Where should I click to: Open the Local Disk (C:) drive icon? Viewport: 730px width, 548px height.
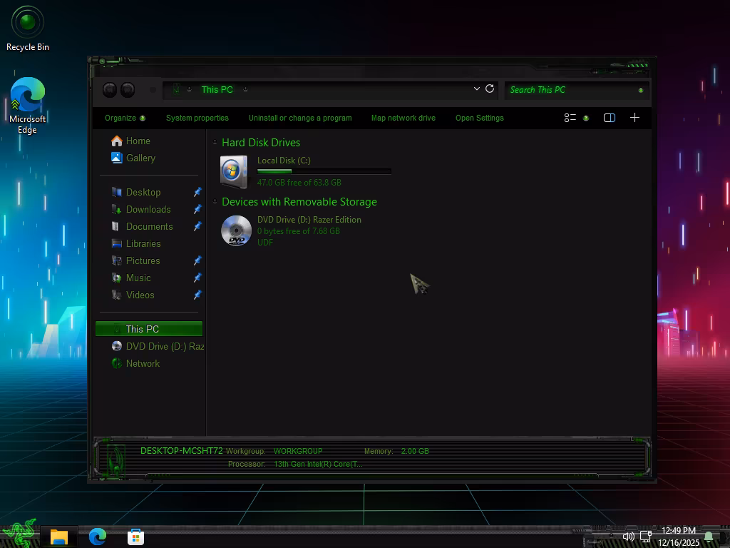[234, 171]
